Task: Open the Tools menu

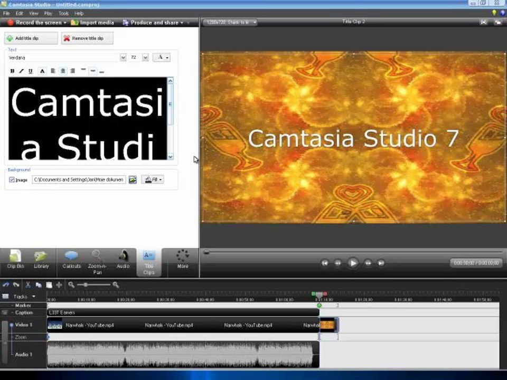Action: 63,14
